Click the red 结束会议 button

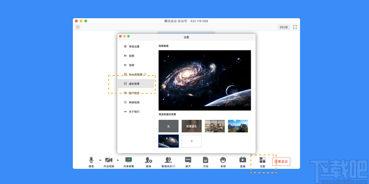click(x=281, y=161)
